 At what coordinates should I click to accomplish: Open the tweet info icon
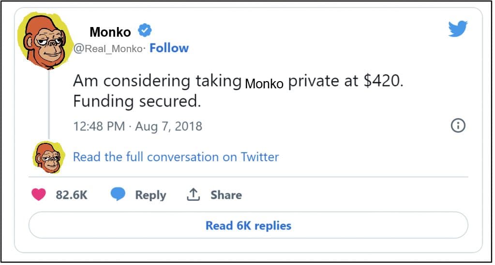(x=458, y=126)
